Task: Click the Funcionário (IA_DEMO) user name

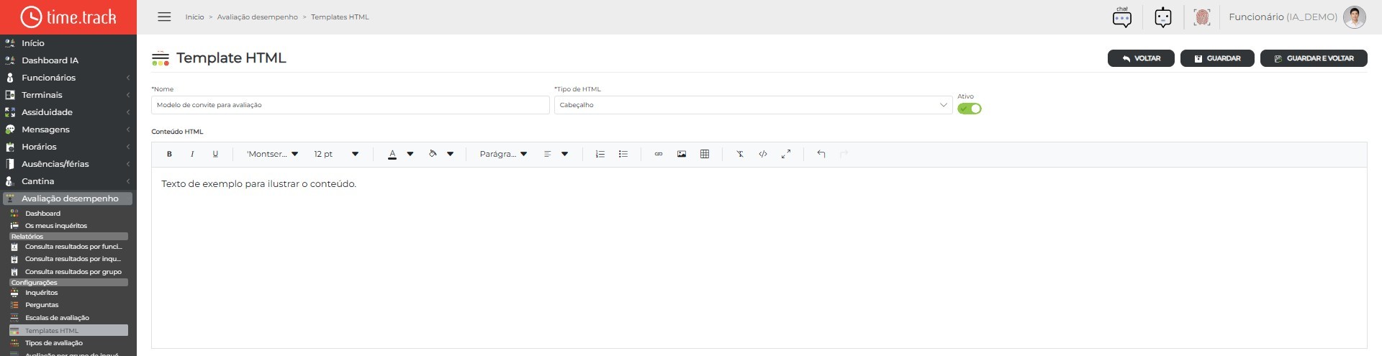Action: [1283, 17]
